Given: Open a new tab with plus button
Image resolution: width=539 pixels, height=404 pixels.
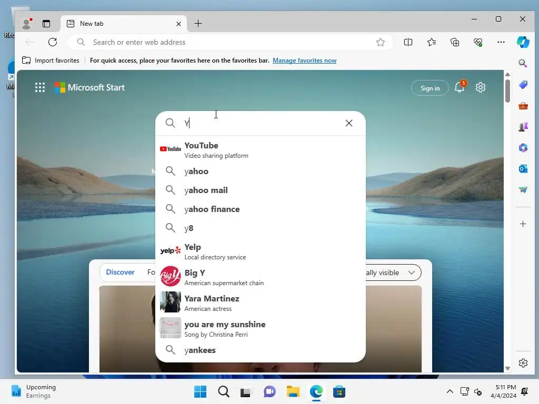Looking at the screenshot, I should pos(198,23).
